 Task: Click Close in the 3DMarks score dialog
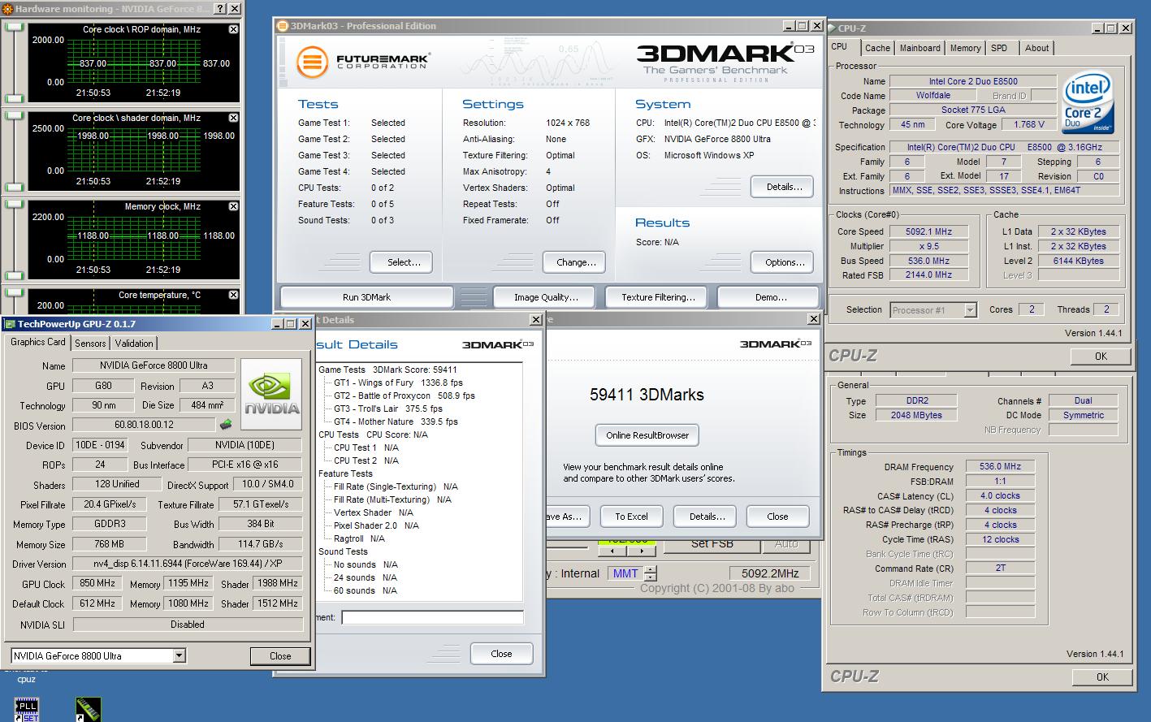[777, 517]
